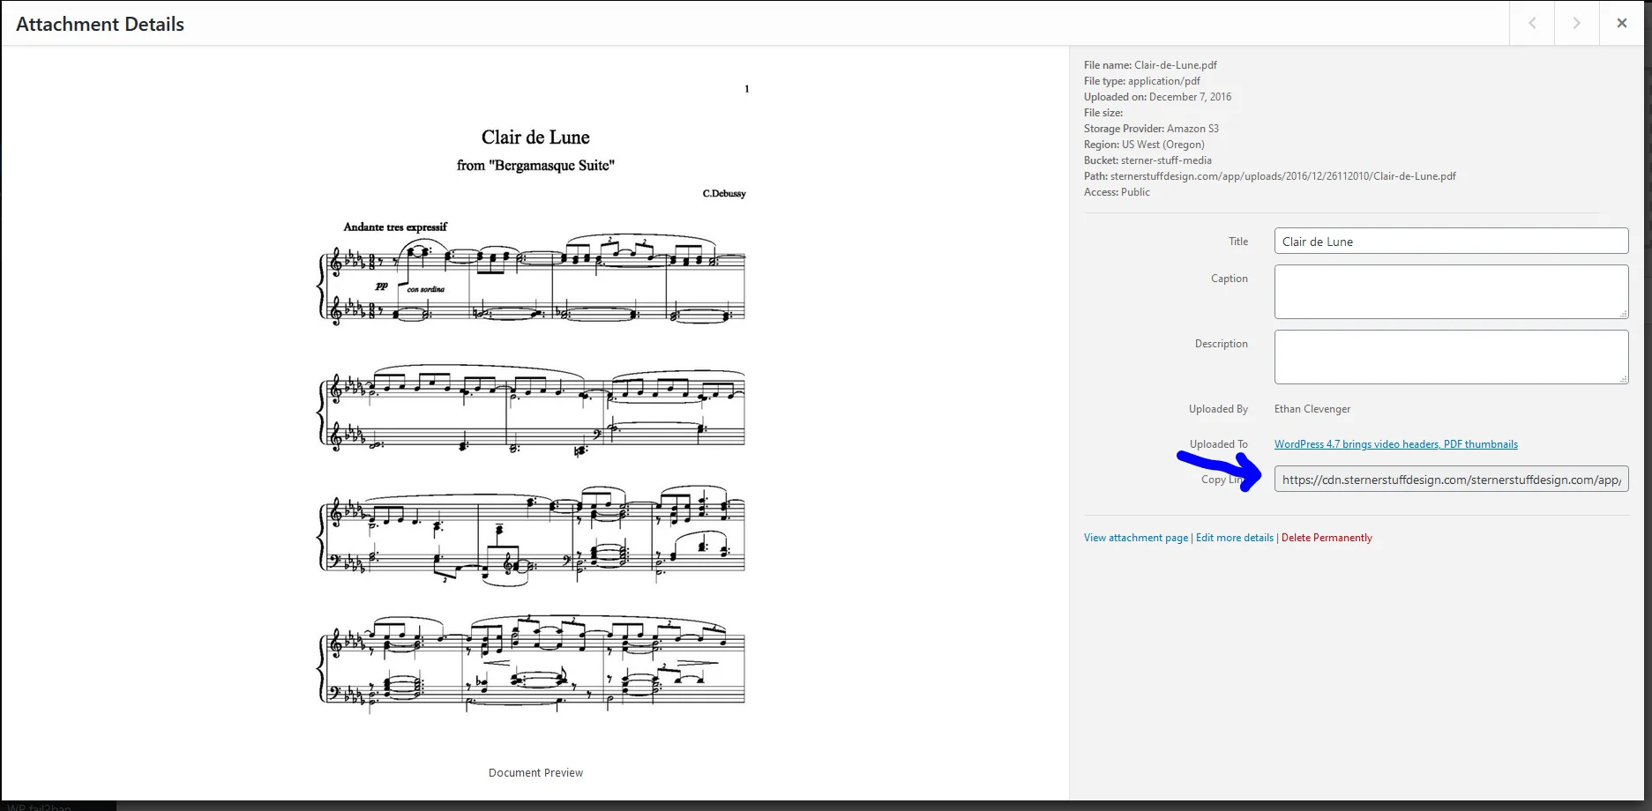
Task: Click the Description field label
Action: pyautogui.click(x=1221, y=344)
